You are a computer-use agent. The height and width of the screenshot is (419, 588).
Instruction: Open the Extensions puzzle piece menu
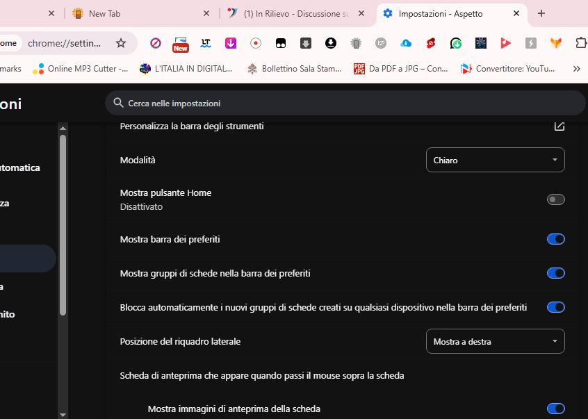coord(581,44)
